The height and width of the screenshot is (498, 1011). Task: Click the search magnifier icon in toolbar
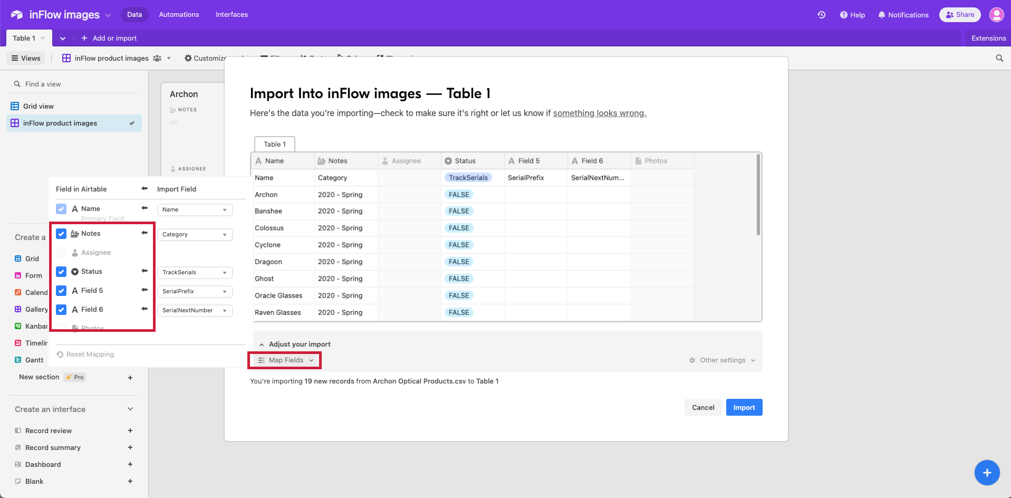[999, 58]
